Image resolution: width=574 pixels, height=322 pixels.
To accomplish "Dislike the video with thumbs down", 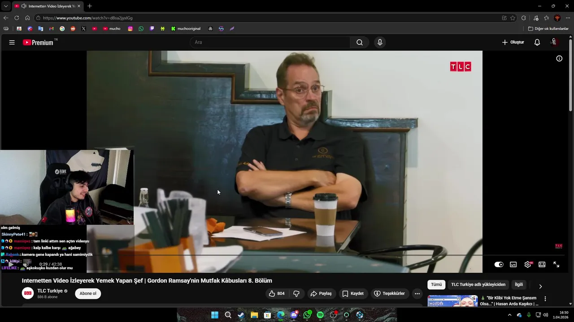I will pyautogui.click(x=296, y=294).
